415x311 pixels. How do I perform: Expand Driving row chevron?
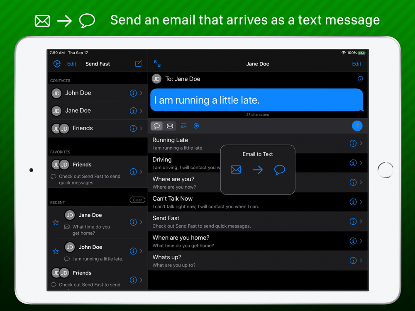361,163
